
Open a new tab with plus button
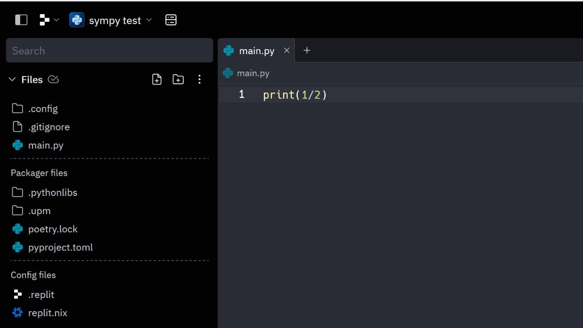click(x=307, y=51)
